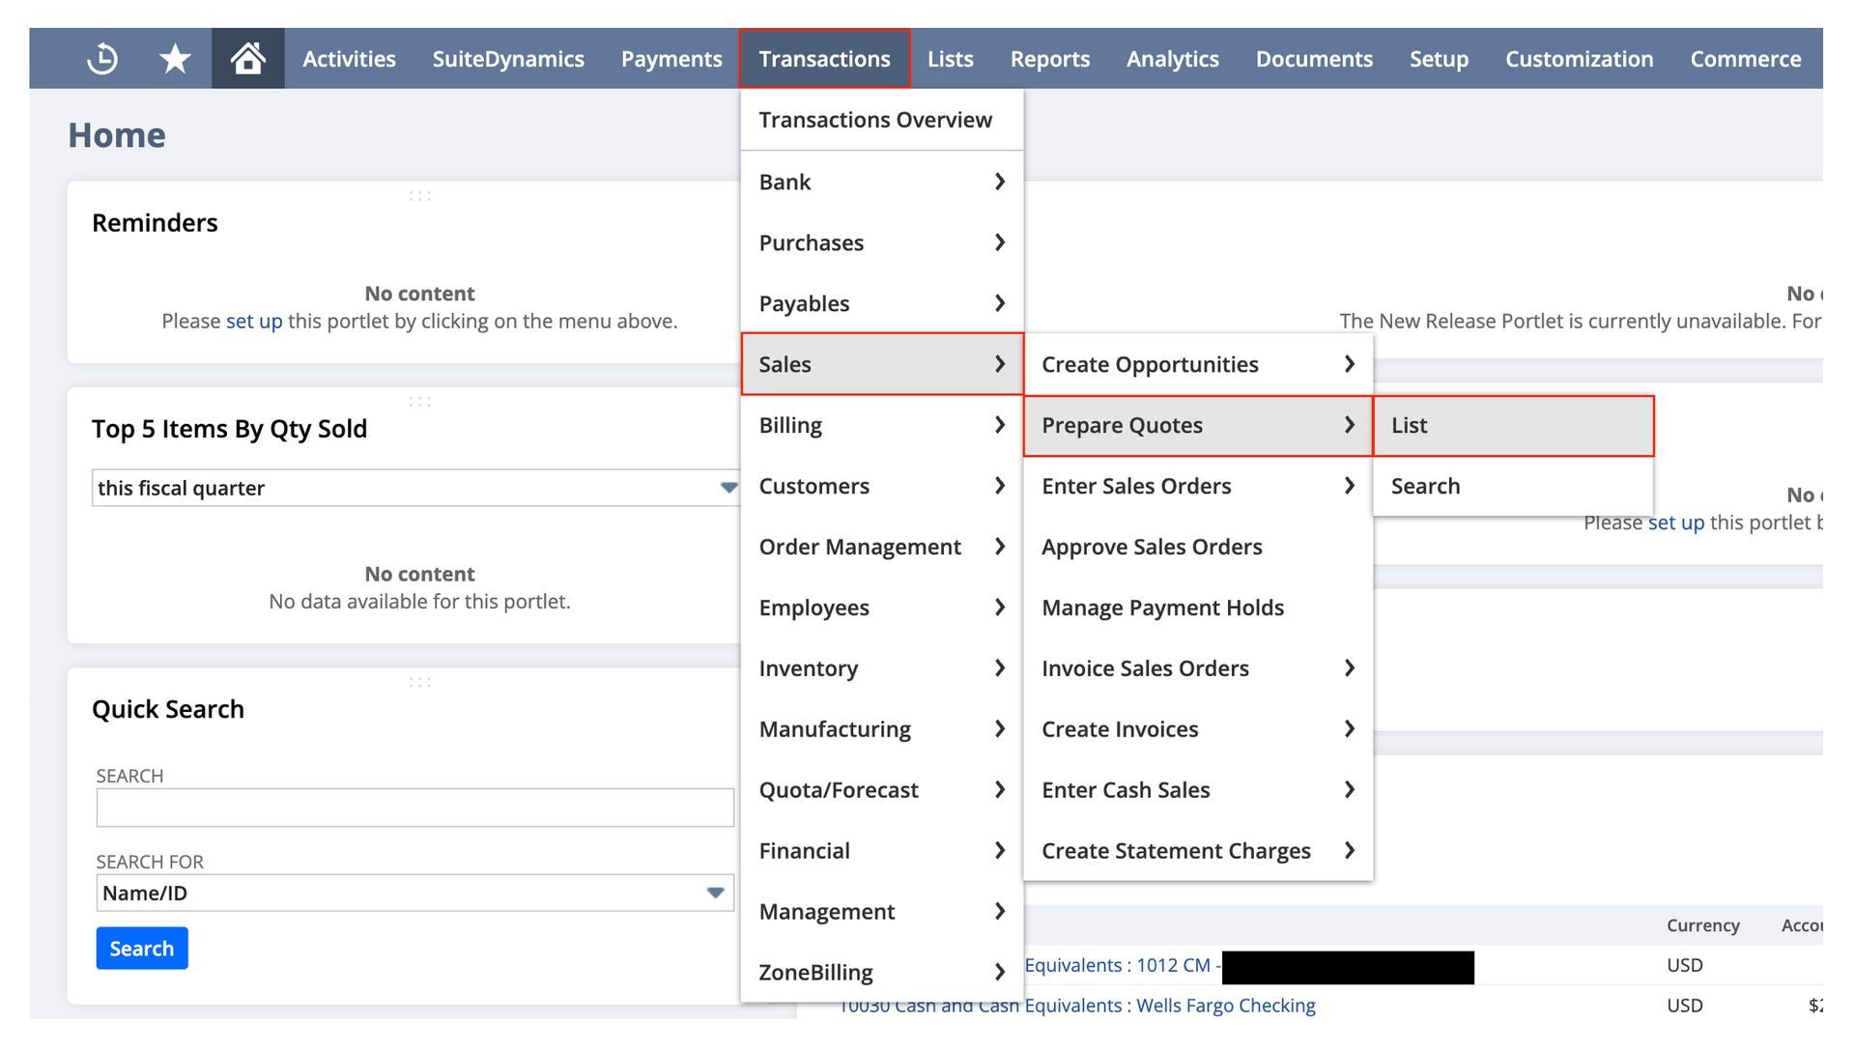Click the Currency column header

click(1702, 925)
